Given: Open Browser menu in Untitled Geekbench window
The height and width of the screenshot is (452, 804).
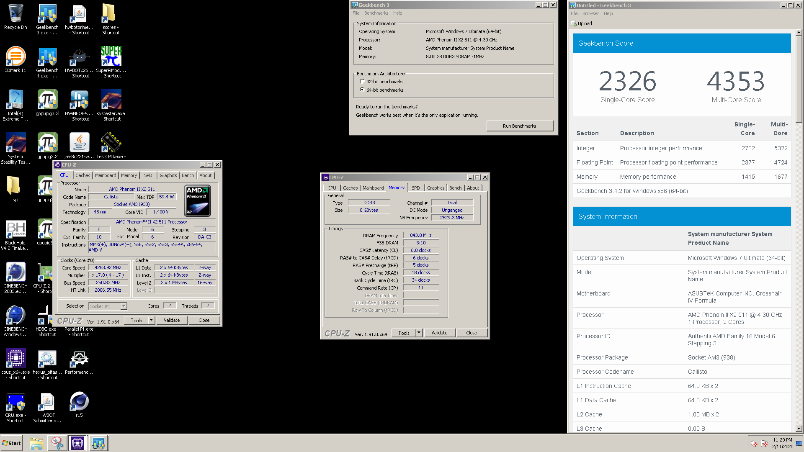Looking at the screenshot, I should click(x=590, y=14).
